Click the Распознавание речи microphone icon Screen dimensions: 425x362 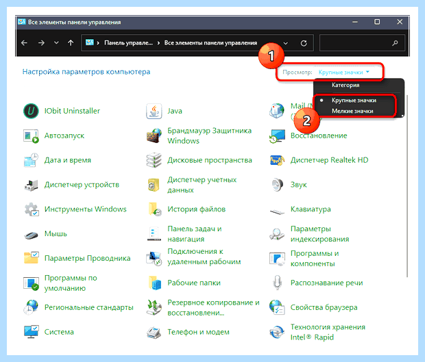(x=277, y=283)
